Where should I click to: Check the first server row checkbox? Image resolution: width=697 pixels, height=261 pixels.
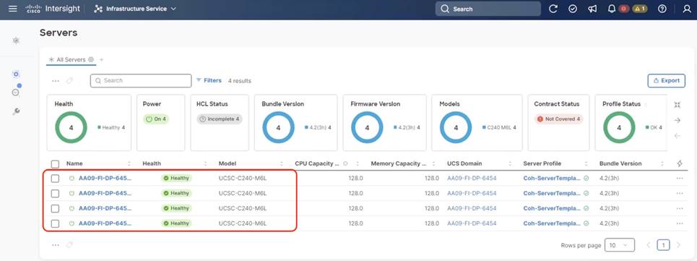click(x=55, y=179)
